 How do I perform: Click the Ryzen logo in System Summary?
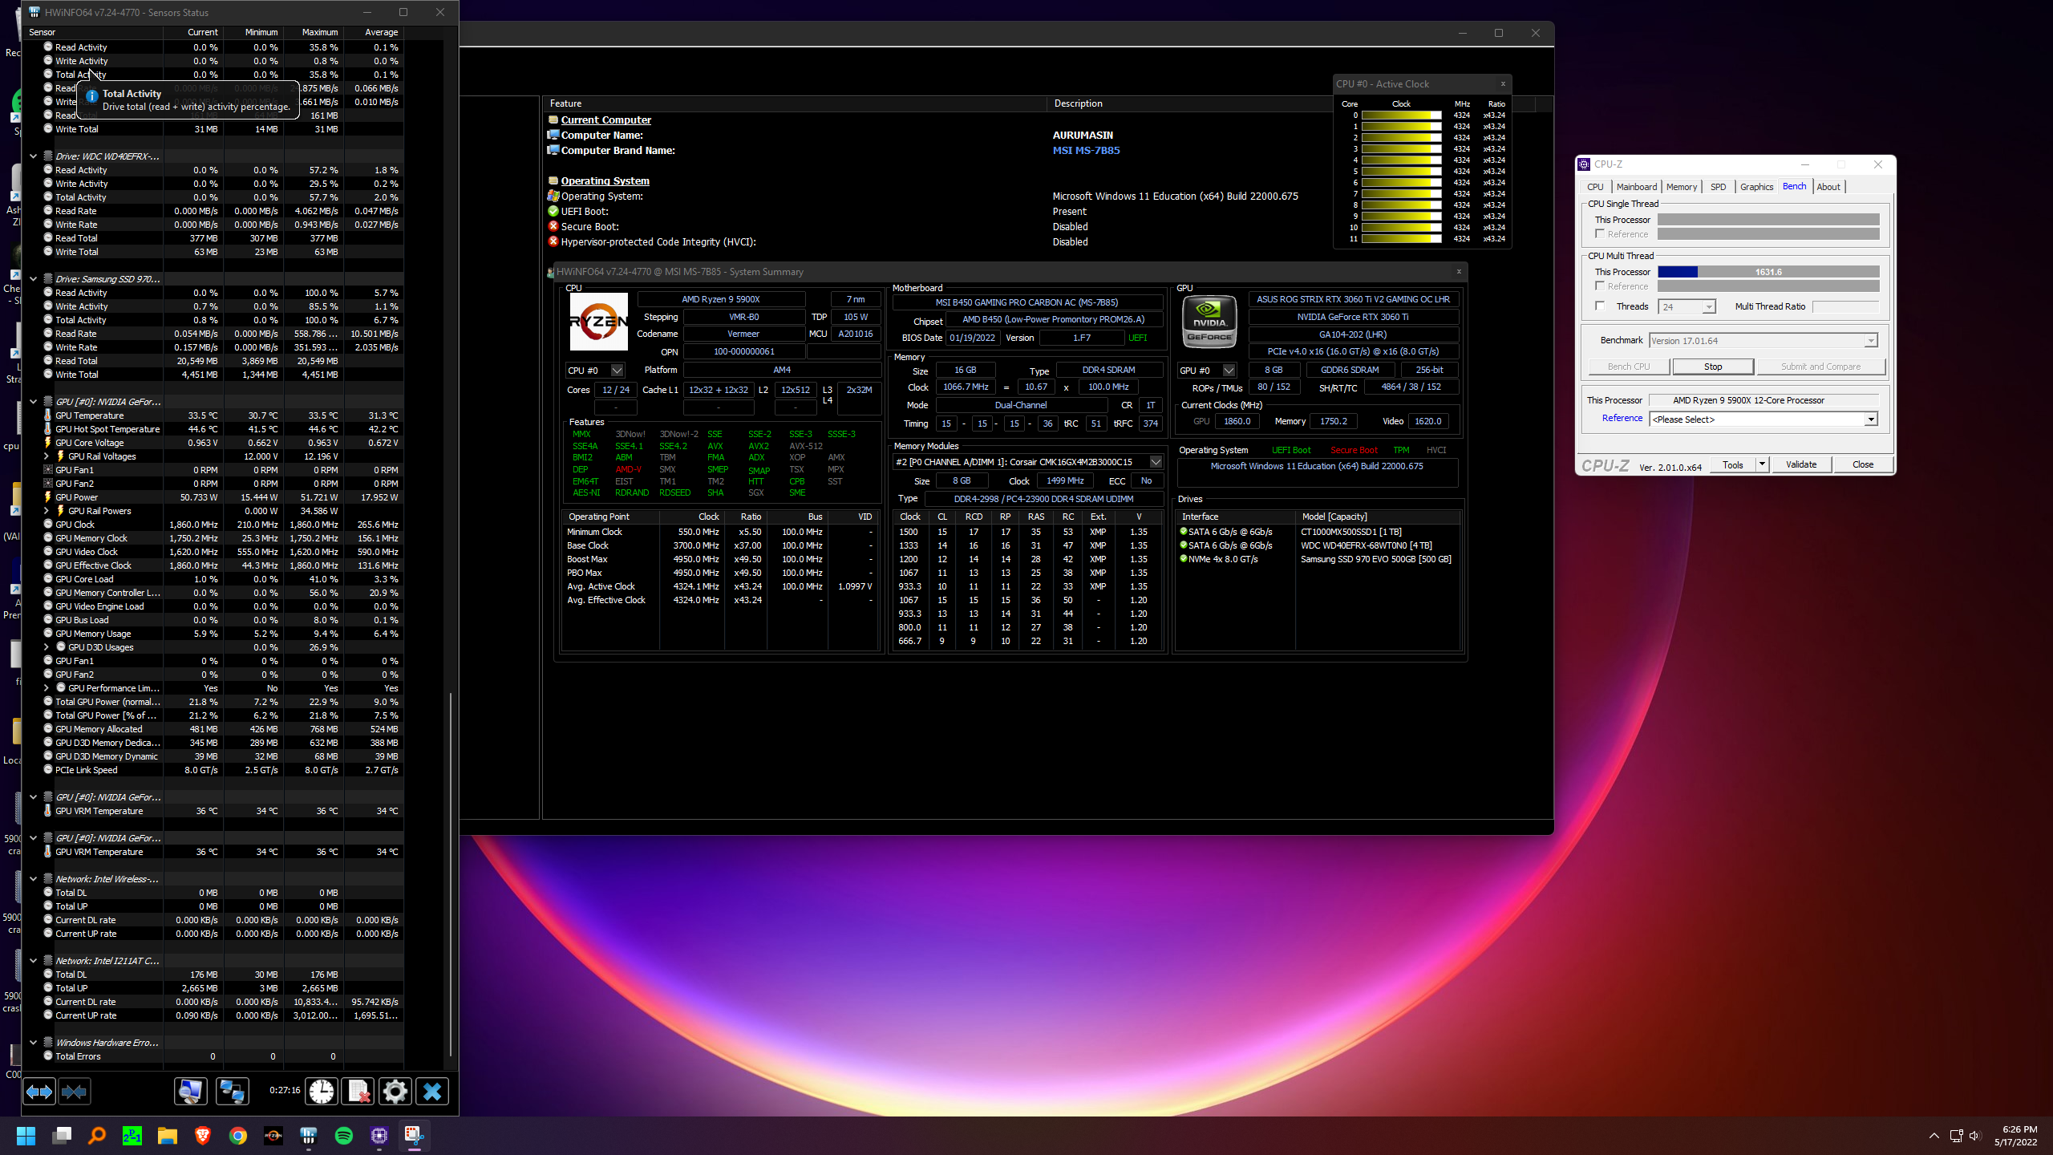click(598, 322)
